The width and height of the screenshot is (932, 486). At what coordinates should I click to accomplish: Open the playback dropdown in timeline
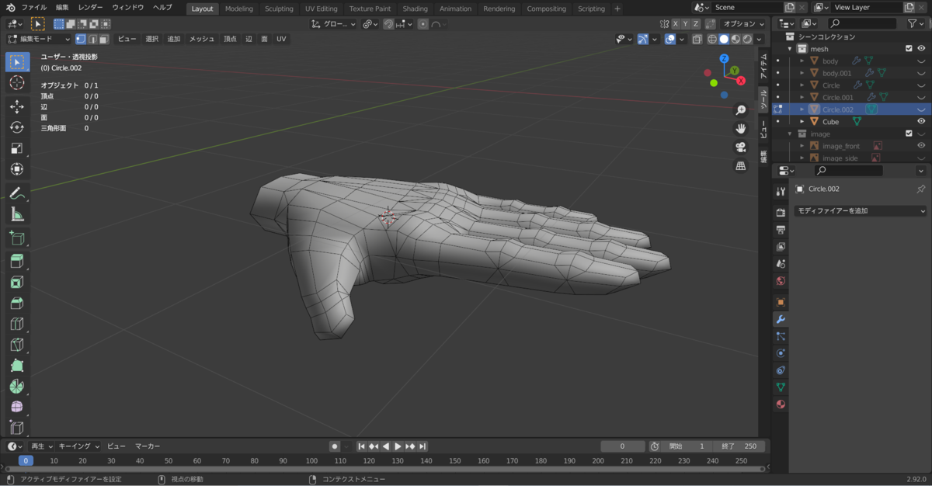41,446
